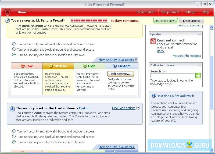
Task: Click the red Home house icon
Action: coord(8,12)
